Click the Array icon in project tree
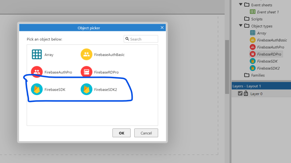Screen dimensions: 291x163 pos(252,33)
